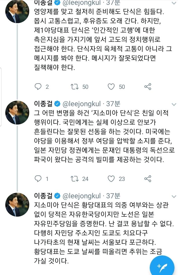Share the '친일 이적 행위' tweet
The width and height of the screenshot is (178, 275).
[148, 179]
